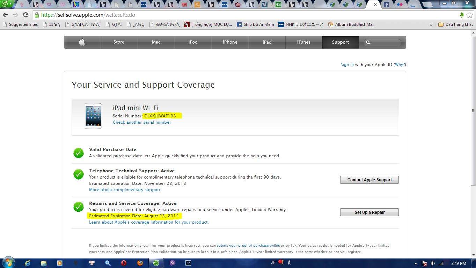Click submit your proof of purchase online link
The height and width of the screenshot is (268, 476).
click(248, 246)
